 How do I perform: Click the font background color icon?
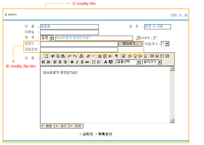pyautogui.click(x=111, y=62)
